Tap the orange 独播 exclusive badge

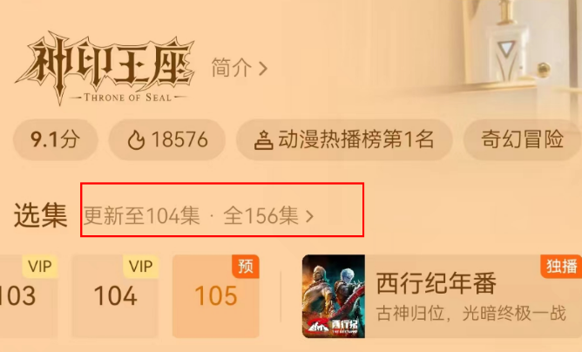[561, 267]
